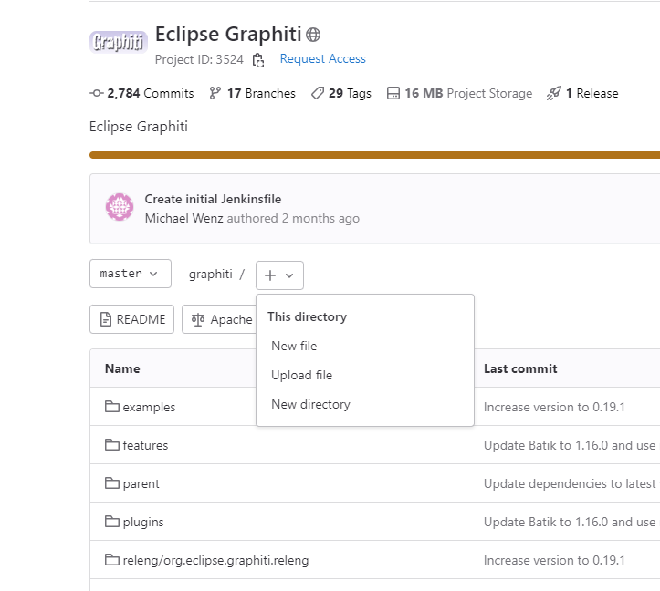Image resolution: width=660 pixels, height=591 pixels.
Task: Open the 29 Tags link
Action: pos(340,93)
